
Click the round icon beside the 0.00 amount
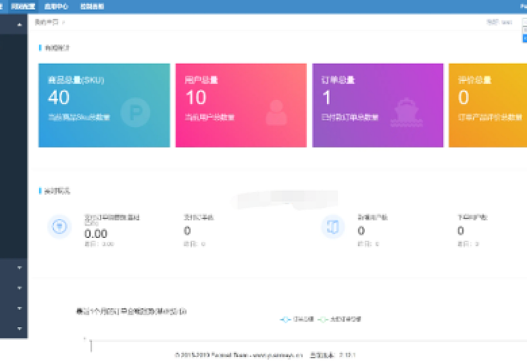(59, 227)
